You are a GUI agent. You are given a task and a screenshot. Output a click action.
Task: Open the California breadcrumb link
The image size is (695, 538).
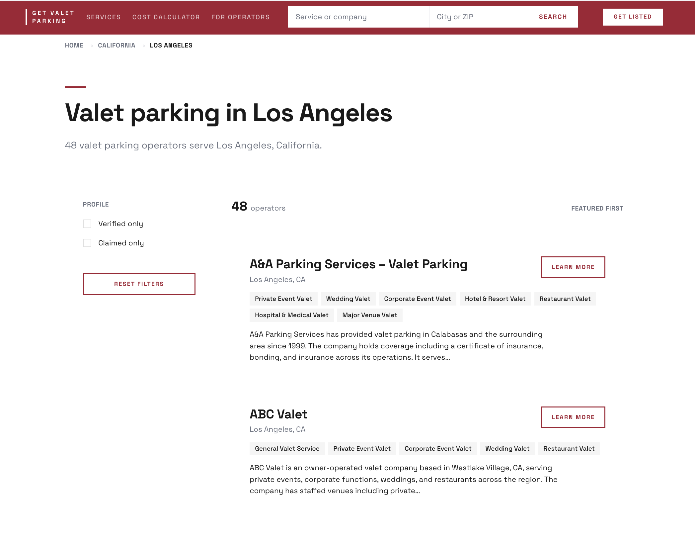pos(116,45)
